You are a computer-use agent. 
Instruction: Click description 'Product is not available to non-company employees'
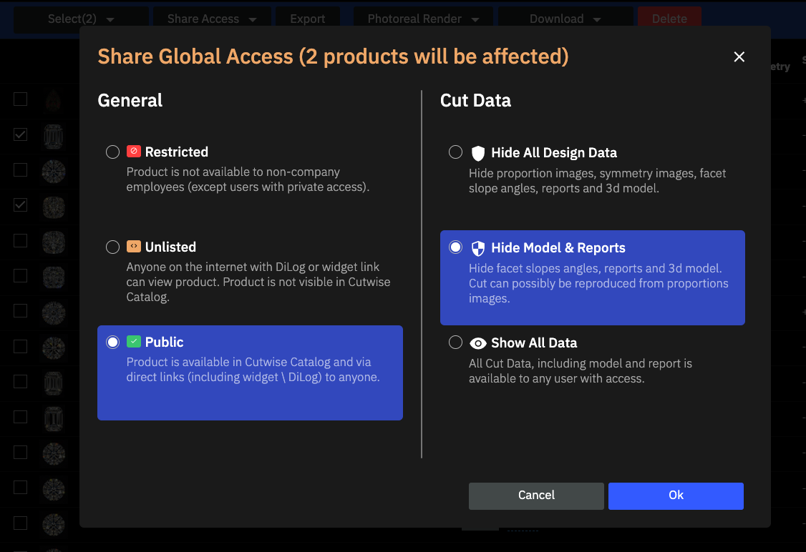[x=248, y=179]
